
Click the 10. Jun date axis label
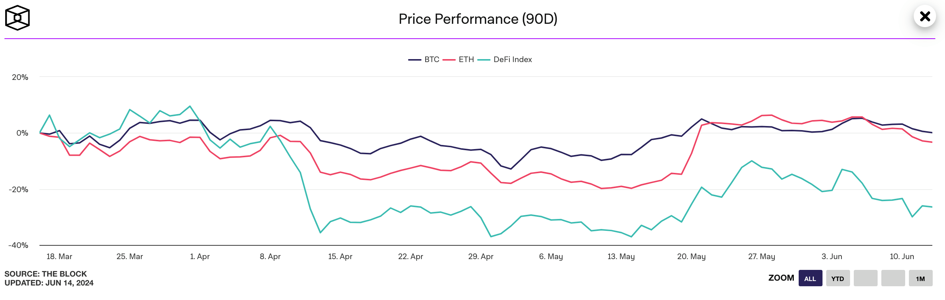[902, 257]
